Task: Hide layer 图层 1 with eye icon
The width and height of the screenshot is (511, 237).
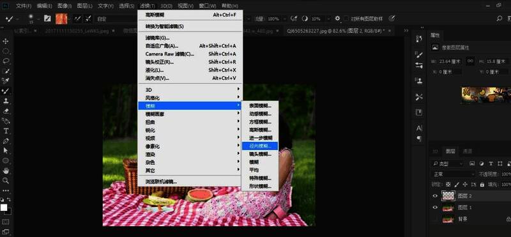Action: point(435,208)
